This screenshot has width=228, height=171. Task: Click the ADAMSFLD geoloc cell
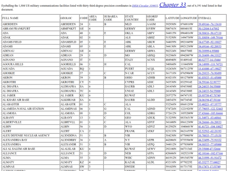[x=70, y=42]
